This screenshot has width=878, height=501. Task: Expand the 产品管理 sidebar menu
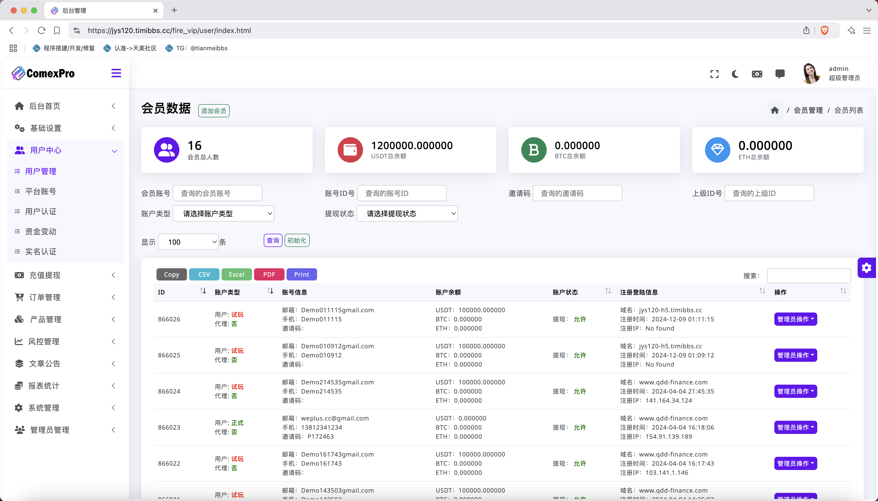point(65,319)
